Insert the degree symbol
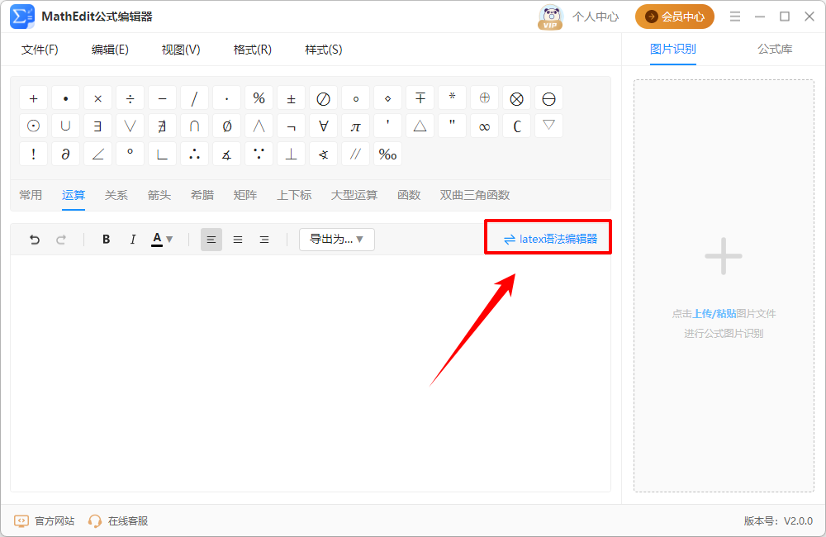 point(130,154)
